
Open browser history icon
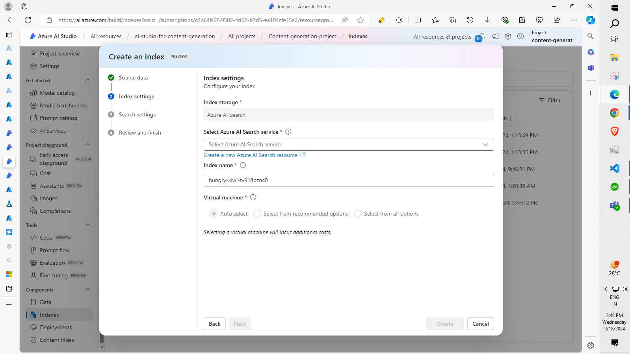[x=470, y=20]
